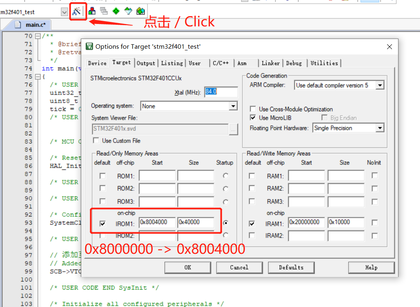Toggle the IRAM1 default checkbox
420x307 pixels.
coord(251,223)
